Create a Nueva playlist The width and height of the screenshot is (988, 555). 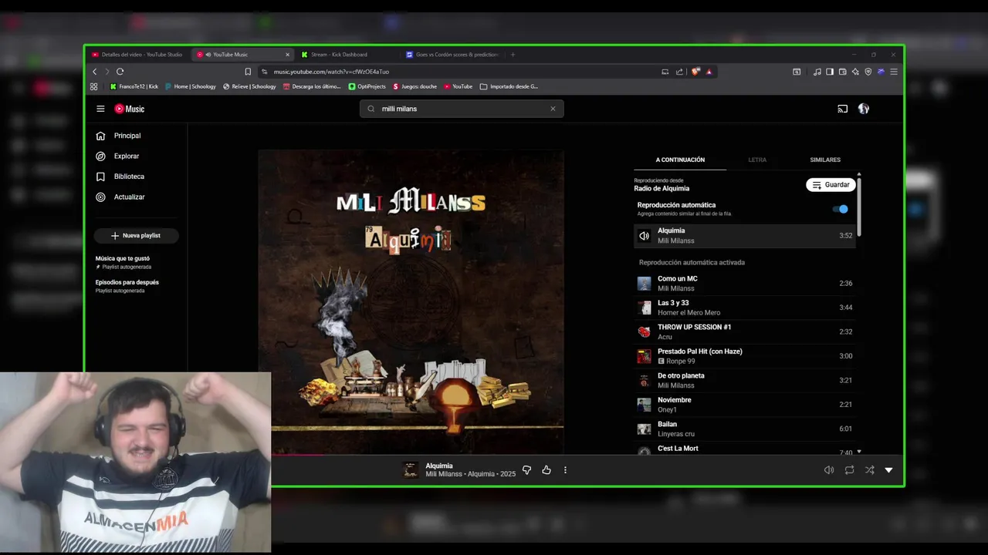pos(136,235)
